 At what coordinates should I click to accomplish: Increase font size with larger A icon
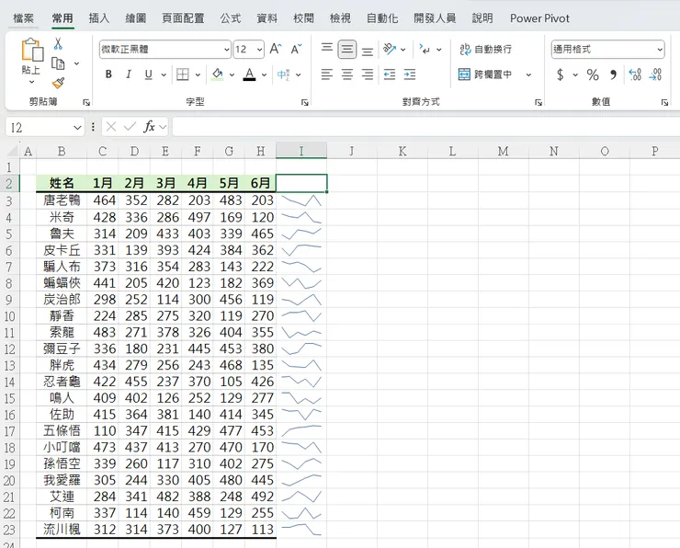tap(276, 49)
